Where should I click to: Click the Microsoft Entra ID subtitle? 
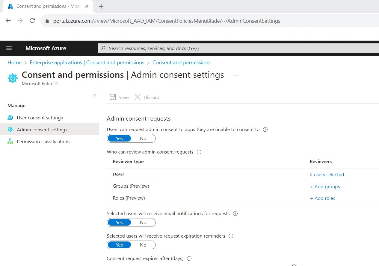pyautogui.click(x=40, y=84)
